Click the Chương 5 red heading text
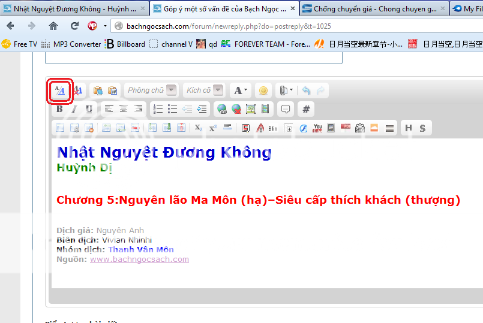Image resolution: width=483 pixels, height=323 pixels. click(258, 200)
